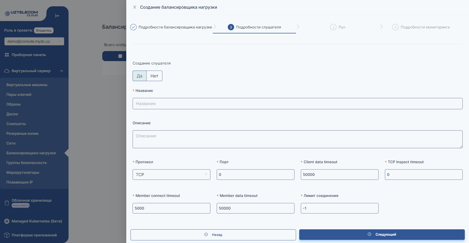Open the Протокол dropdown showing TCP
Screen dimensions: 469x243
171,174
